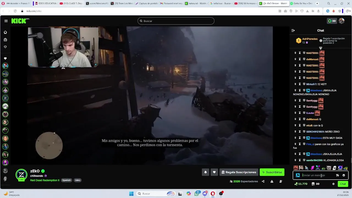Open the Following heart icon in left sidebar
This screenshot has height=198, width=352.
click(x=5, y=47)
